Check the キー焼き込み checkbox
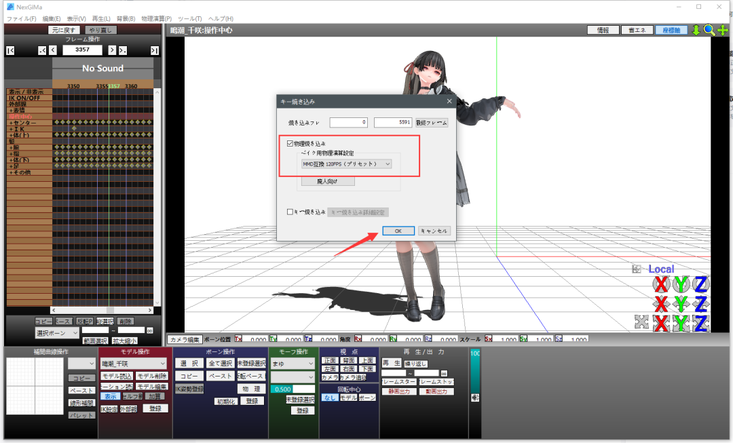Screen dimensions: 733x443 pos(290,212)
